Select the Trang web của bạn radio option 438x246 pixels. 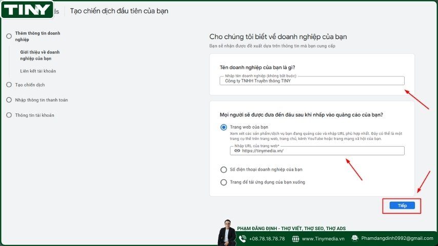(x=223, y=127)
